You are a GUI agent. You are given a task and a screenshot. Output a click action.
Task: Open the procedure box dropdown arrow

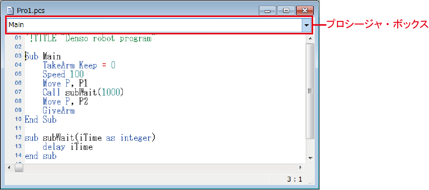coord(307,25)
